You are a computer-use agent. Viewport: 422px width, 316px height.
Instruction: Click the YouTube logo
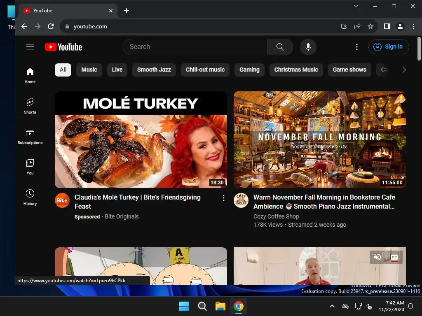[x=63, y=47]
